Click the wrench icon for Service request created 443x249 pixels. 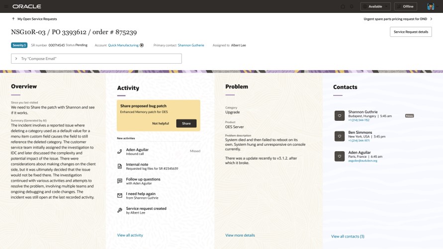pyautogui.click(x=120, y=210)
